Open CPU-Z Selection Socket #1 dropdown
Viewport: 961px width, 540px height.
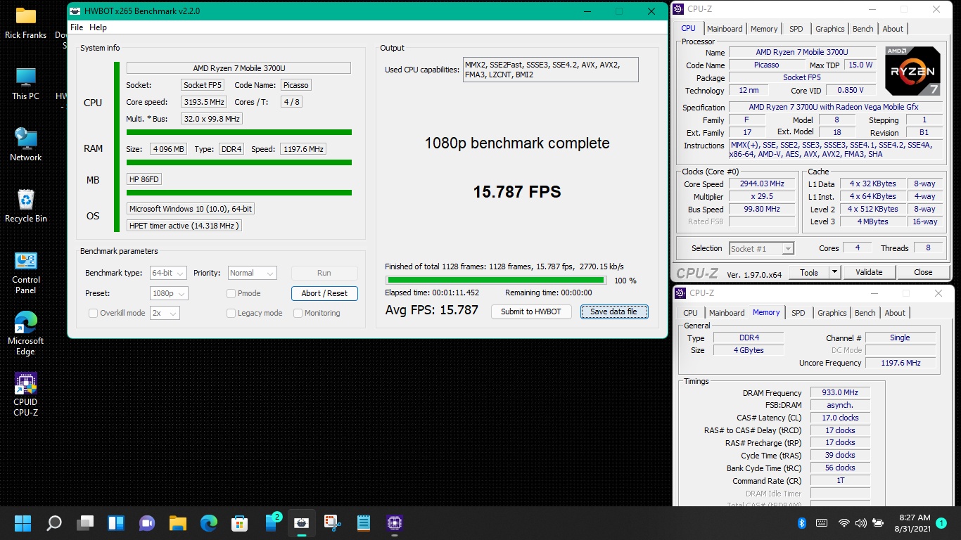pyautogui.click(x=761, y=248)
